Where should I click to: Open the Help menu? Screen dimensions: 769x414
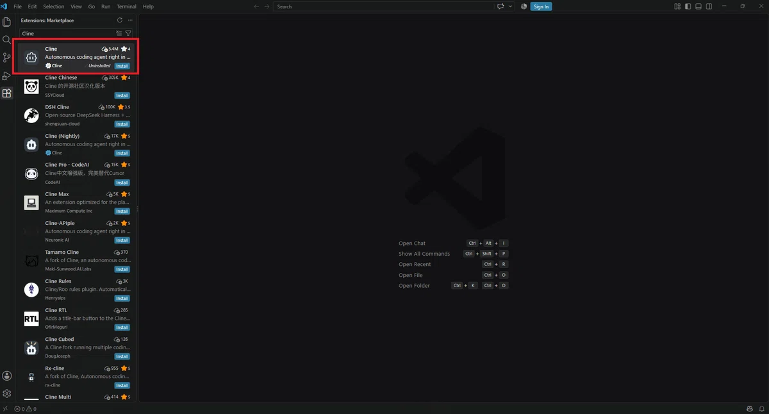pyautogui.click(x=148, y=6)
